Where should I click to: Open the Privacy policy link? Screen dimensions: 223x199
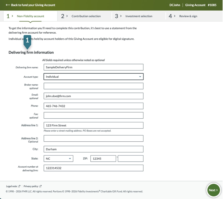click(31, 186)
